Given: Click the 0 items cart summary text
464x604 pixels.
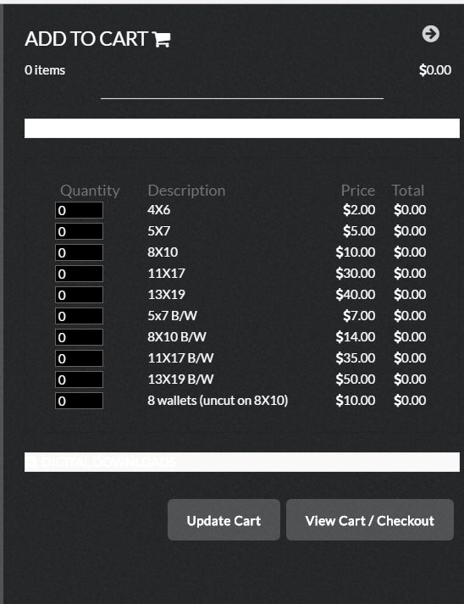Looking at the screenshot, I should (x=45, y=70).
